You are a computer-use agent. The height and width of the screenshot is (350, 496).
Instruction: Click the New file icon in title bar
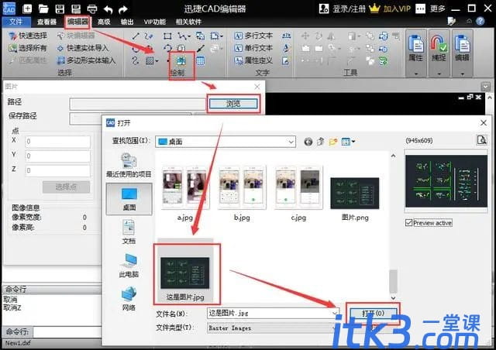tap(27, 9)
